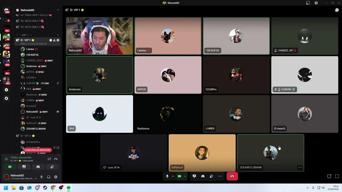Screen dimensions: 342x192
Task: Open microphone input options arrow
Action: point(173,176)
